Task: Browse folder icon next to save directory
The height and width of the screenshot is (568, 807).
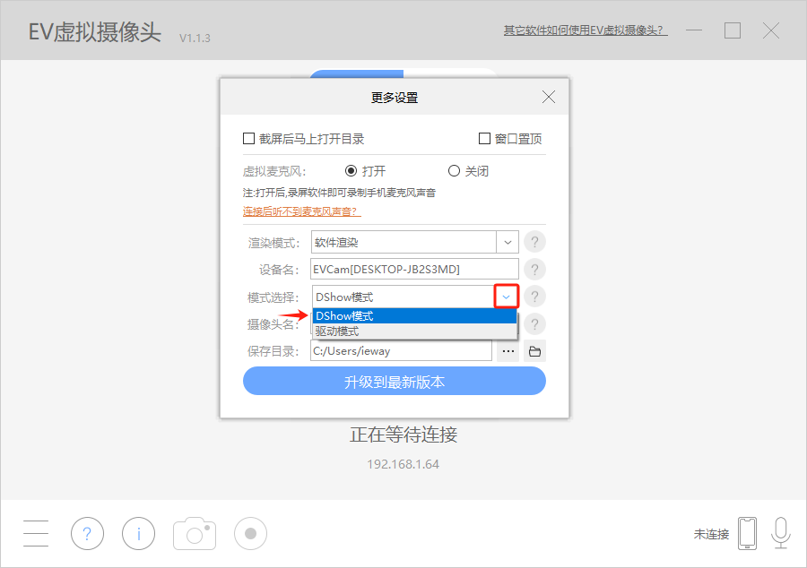Action: tap(535, 351)
